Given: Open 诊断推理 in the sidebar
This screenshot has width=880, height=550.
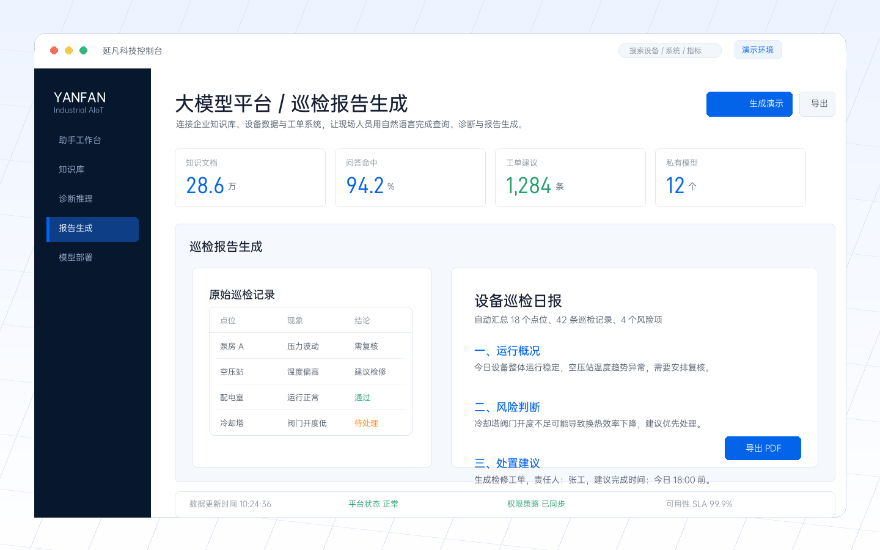Looking at the screenshot, I should click(x=92, y=199).
